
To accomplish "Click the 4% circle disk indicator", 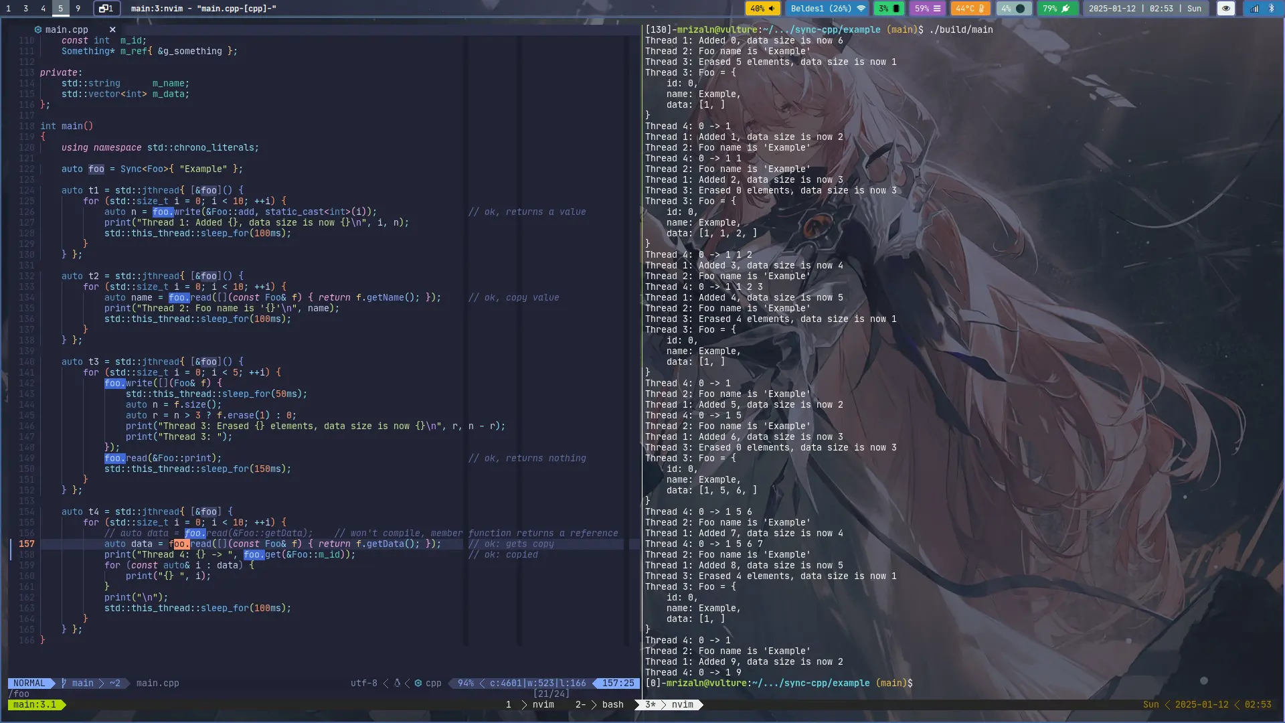I will (1013, 9).
